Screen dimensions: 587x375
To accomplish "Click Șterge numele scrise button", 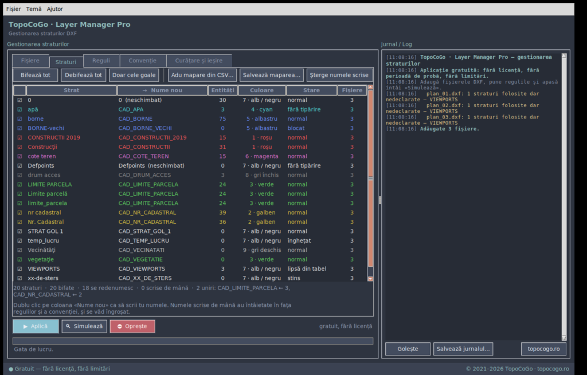I will (x=339, y=75).
